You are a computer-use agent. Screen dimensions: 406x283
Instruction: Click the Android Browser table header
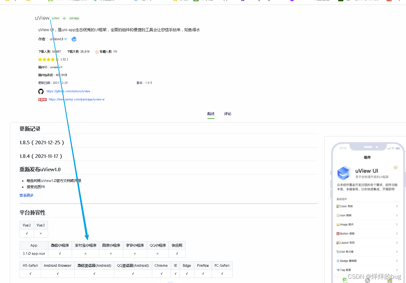[x=58, y=265]
